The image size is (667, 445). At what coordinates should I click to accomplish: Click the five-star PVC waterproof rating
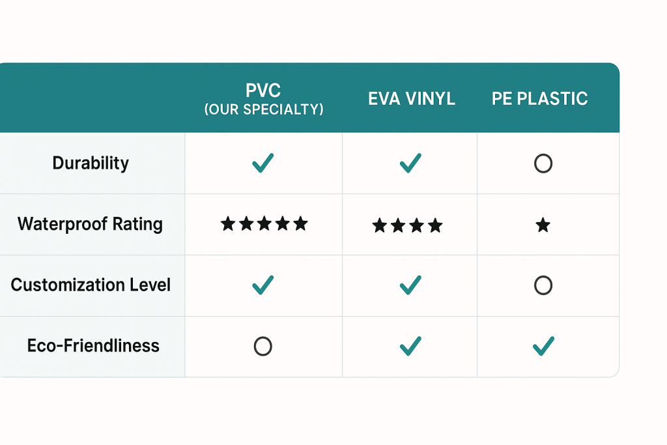click(264, 224)
